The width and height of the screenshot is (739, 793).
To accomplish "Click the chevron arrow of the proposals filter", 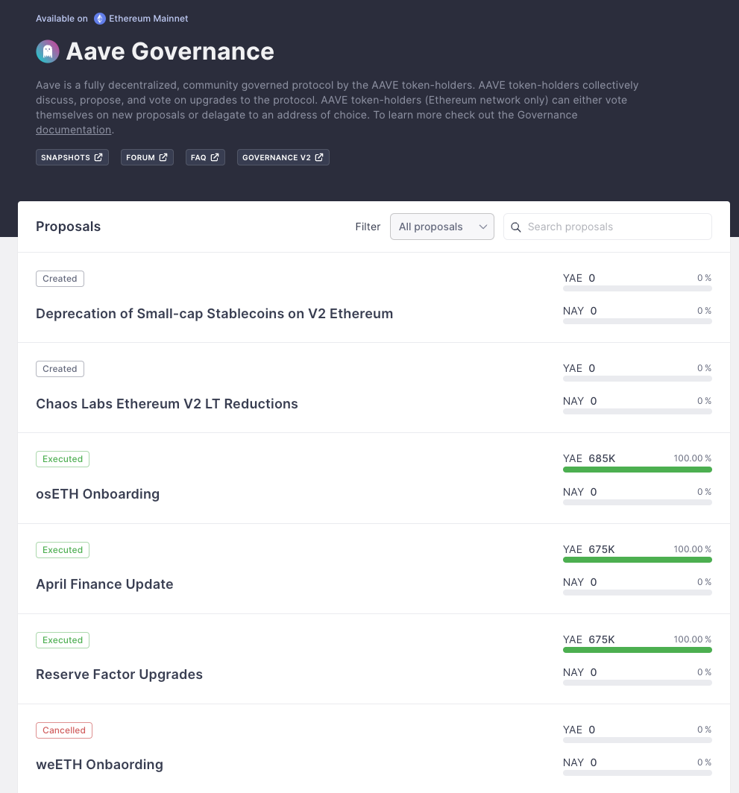I will (x=483, y=227).
